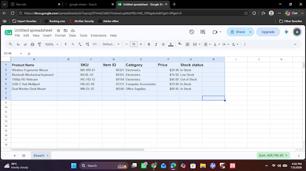
Task: Open File Explorer from the taskbar
Action: tap(203, 166)
